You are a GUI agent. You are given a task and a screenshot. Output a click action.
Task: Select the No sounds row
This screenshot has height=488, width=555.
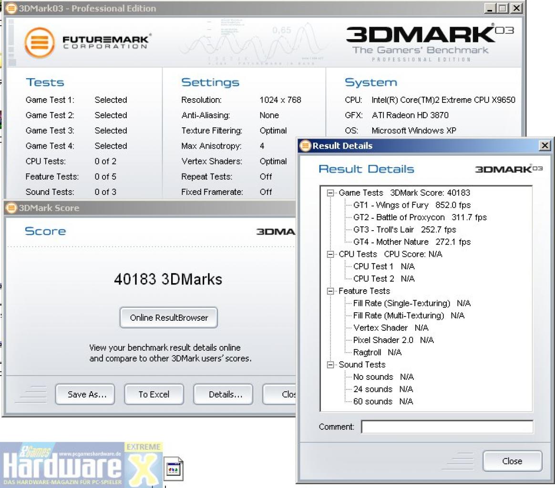[383, 377]
